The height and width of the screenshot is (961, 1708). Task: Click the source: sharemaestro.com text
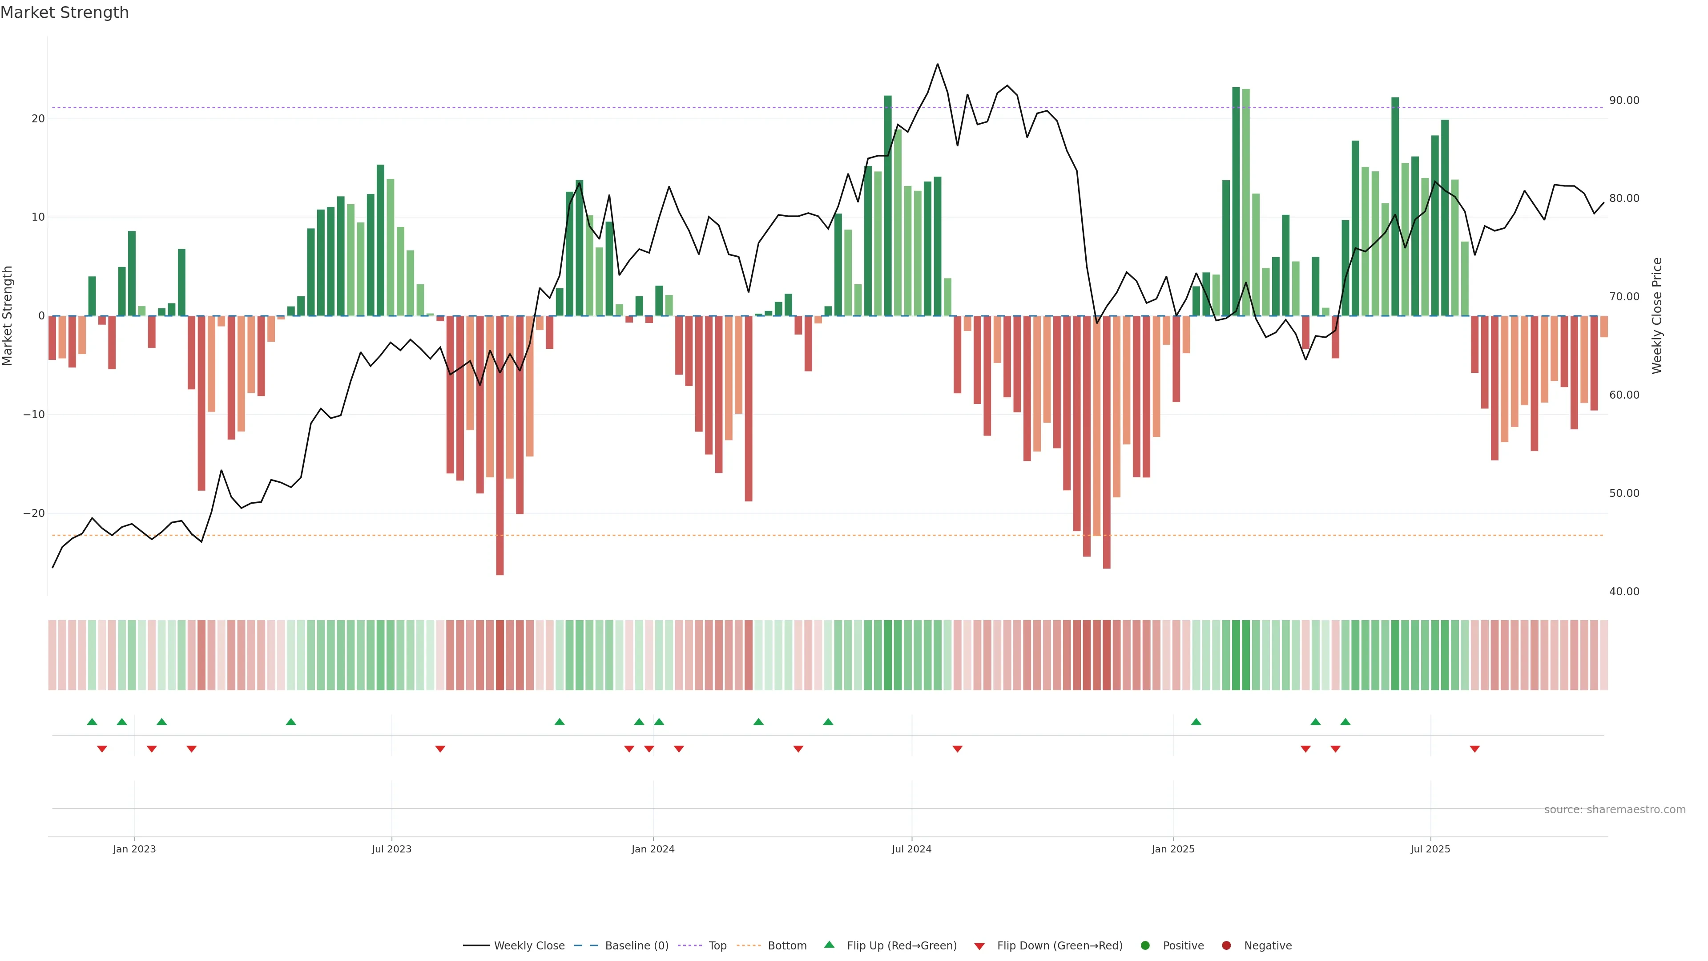1615,809
